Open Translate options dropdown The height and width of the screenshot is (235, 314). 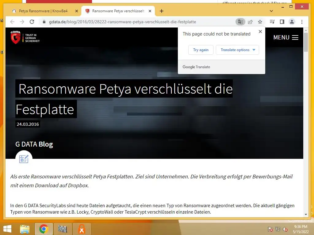coord(237,50)
